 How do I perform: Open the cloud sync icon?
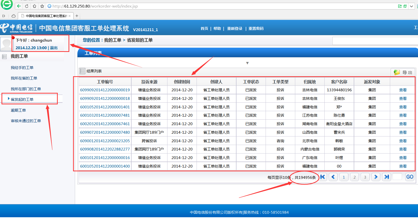(x=14, y=16)
